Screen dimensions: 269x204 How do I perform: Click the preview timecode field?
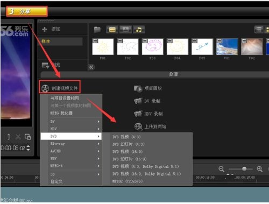pos(13,148)
